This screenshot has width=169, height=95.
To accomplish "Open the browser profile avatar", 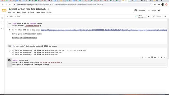I will 163,4.
